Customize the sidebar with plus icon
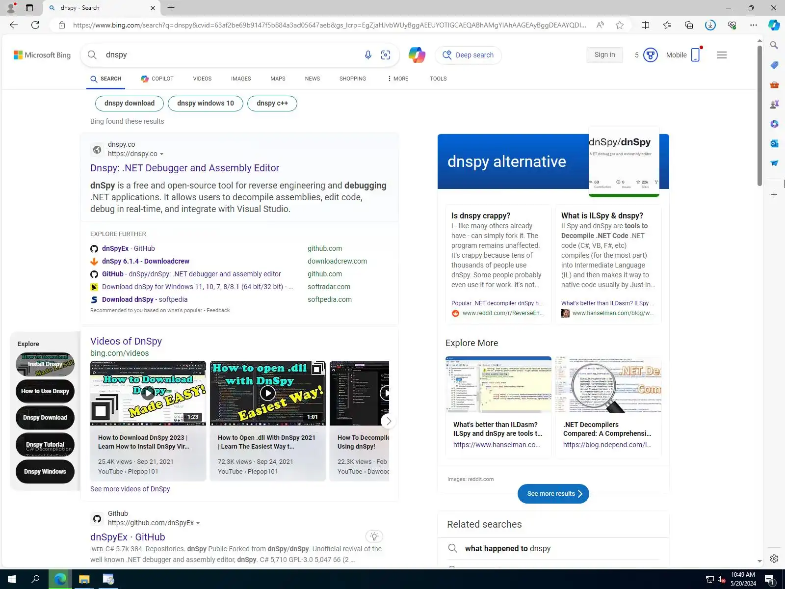The height and width of the screenshot is (589, 785). (x=774, y=195)
